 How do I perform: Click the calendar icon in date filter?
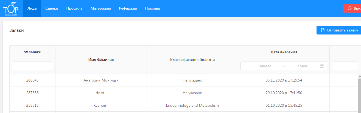pyautogui.click(x=322, y=66)
